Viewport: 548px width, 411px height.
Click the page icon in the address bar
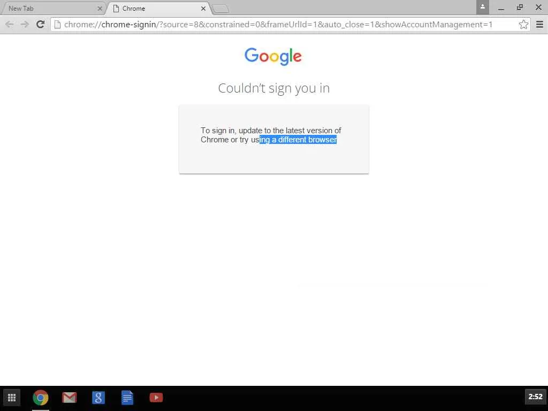click(x=58, y=25)
